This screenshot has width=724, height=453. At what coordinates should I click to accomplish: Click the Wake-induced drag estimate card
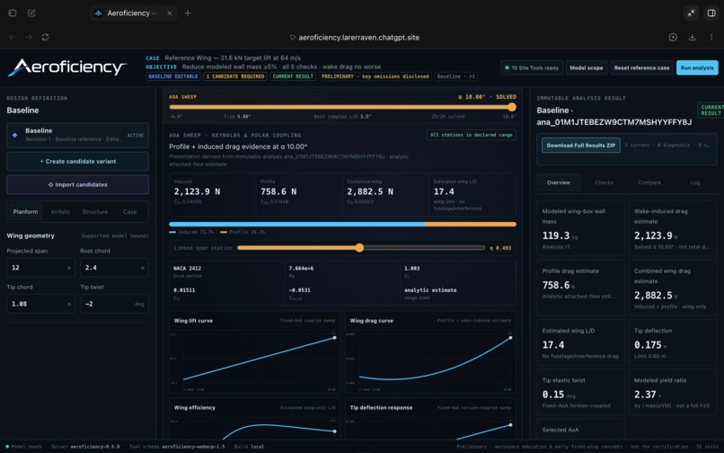(673, 228)
